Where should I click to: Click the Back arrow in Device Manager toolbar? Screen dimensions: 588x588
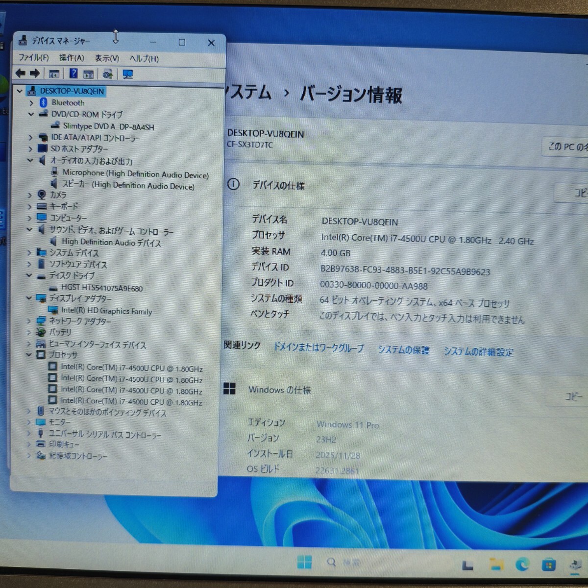20,73
